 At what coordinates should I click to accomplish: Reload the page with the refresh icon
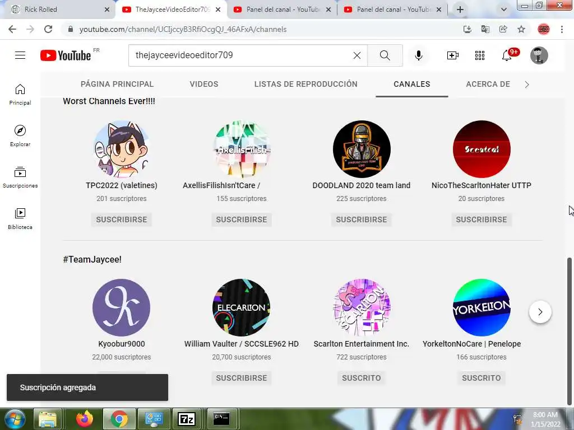click(48, 29)
